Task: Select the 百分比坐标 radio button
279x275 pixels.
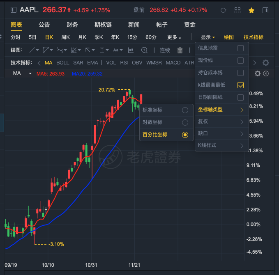Action: 185,135
